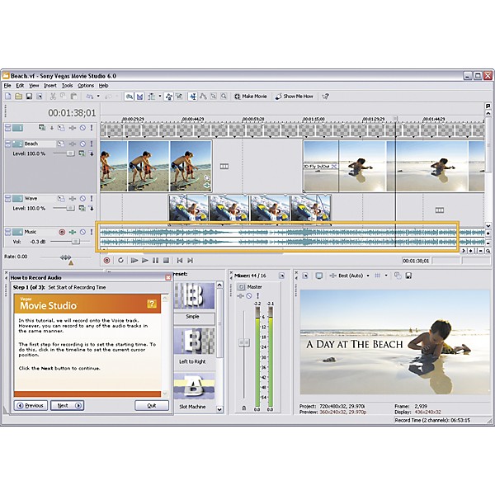Open mixer properties icon
This screenshot has width=495, height=495.
point(281,276)
